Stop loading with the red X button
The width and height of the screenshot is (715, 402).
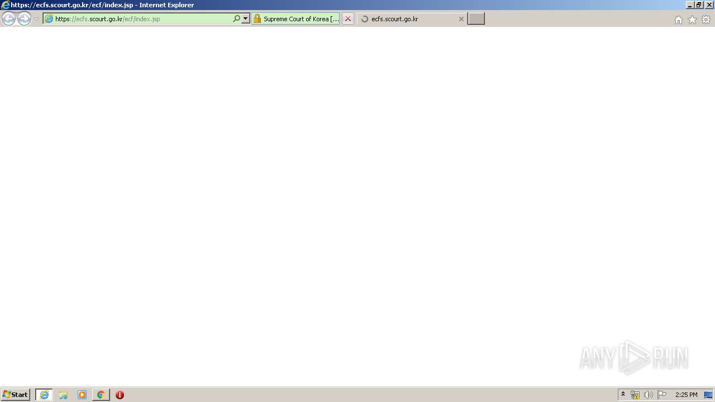[x=348, y=18]
